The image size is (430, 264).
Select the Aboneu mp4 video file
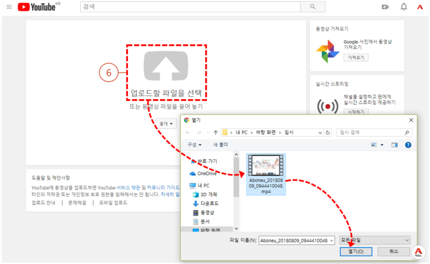point(266,174)
